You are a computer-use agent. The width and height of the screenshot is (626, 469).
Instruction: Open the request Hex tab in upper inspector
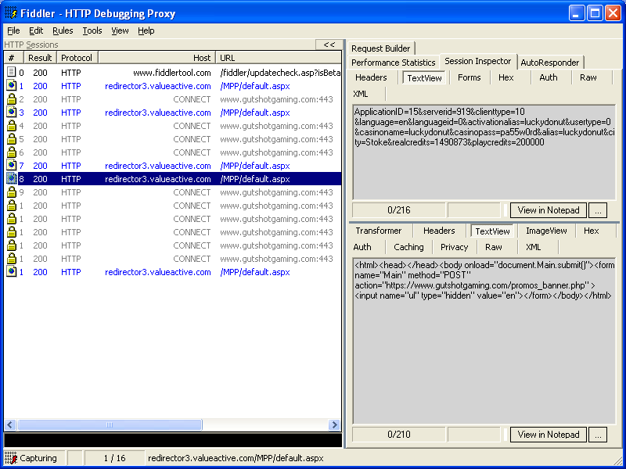click(x=505, y=77)
